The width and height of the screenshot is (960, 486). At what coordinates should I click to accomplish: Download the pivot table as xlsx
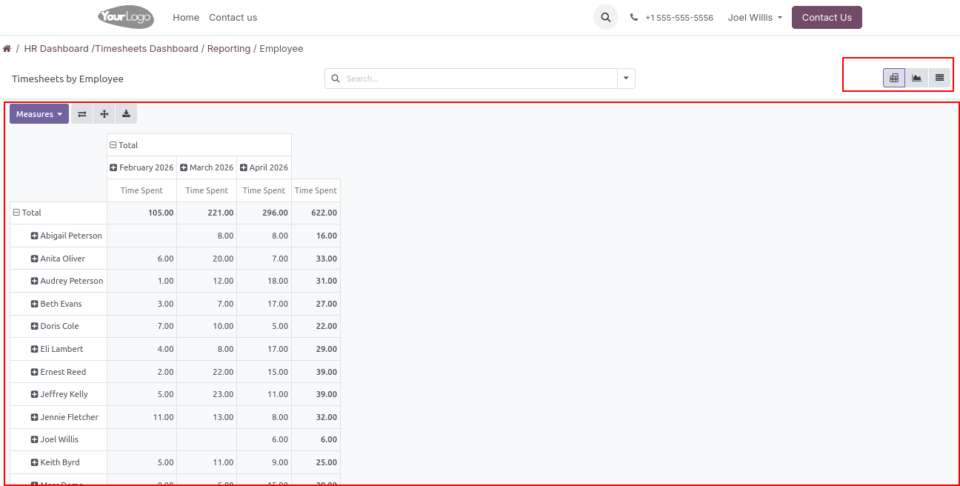click(126, 114)
